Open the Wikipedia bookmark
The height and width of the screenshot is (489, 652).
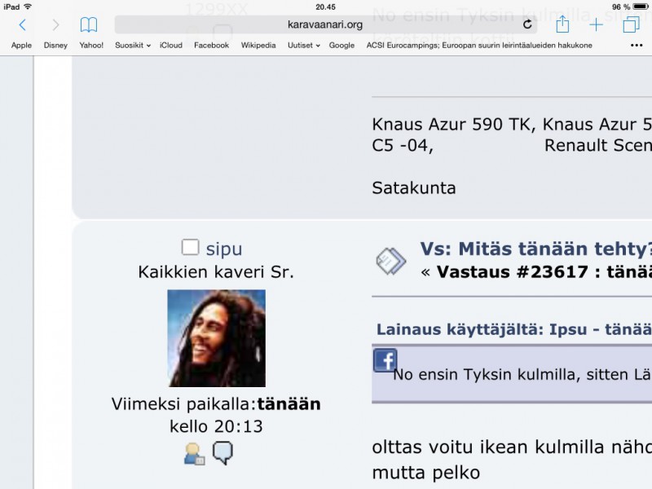tap(258, 46)
